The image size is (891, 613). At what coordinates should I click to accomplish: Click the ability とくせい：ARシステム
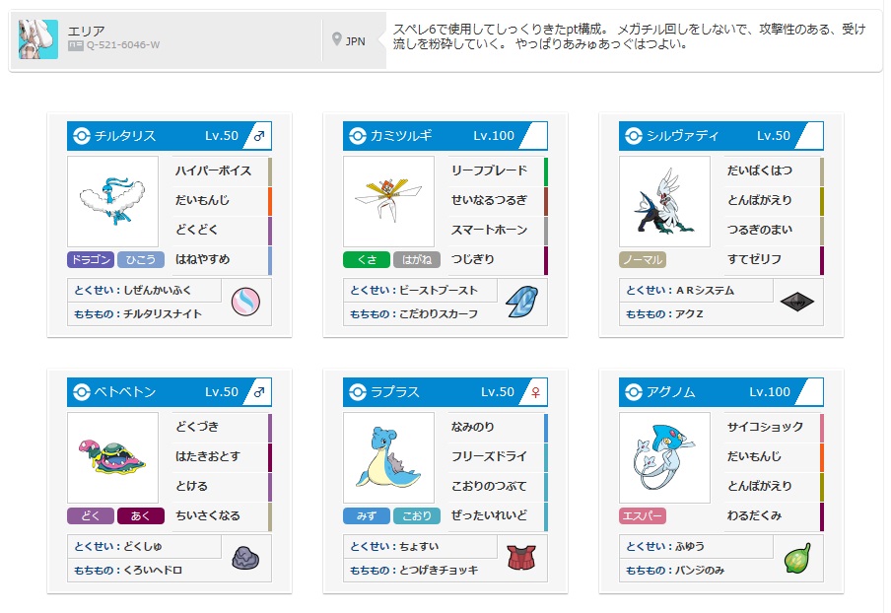[x=696, y=291]
